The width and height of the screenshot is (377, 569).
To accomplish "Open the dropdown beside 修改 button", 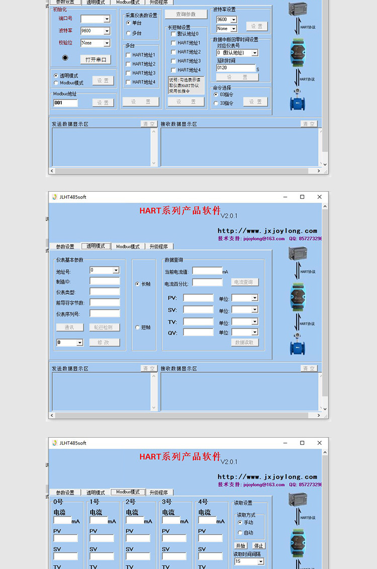I will coord(80,342).
